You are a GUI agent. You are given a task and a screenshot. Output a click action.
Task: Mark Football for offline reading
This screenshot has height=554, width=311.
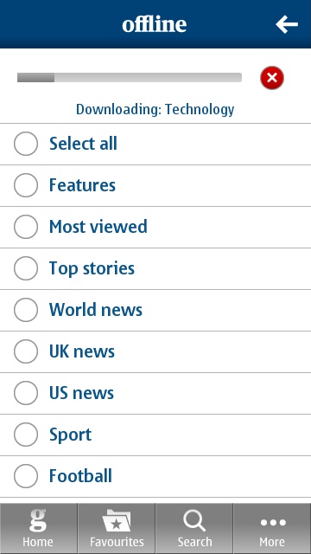[x=26, y=476]
